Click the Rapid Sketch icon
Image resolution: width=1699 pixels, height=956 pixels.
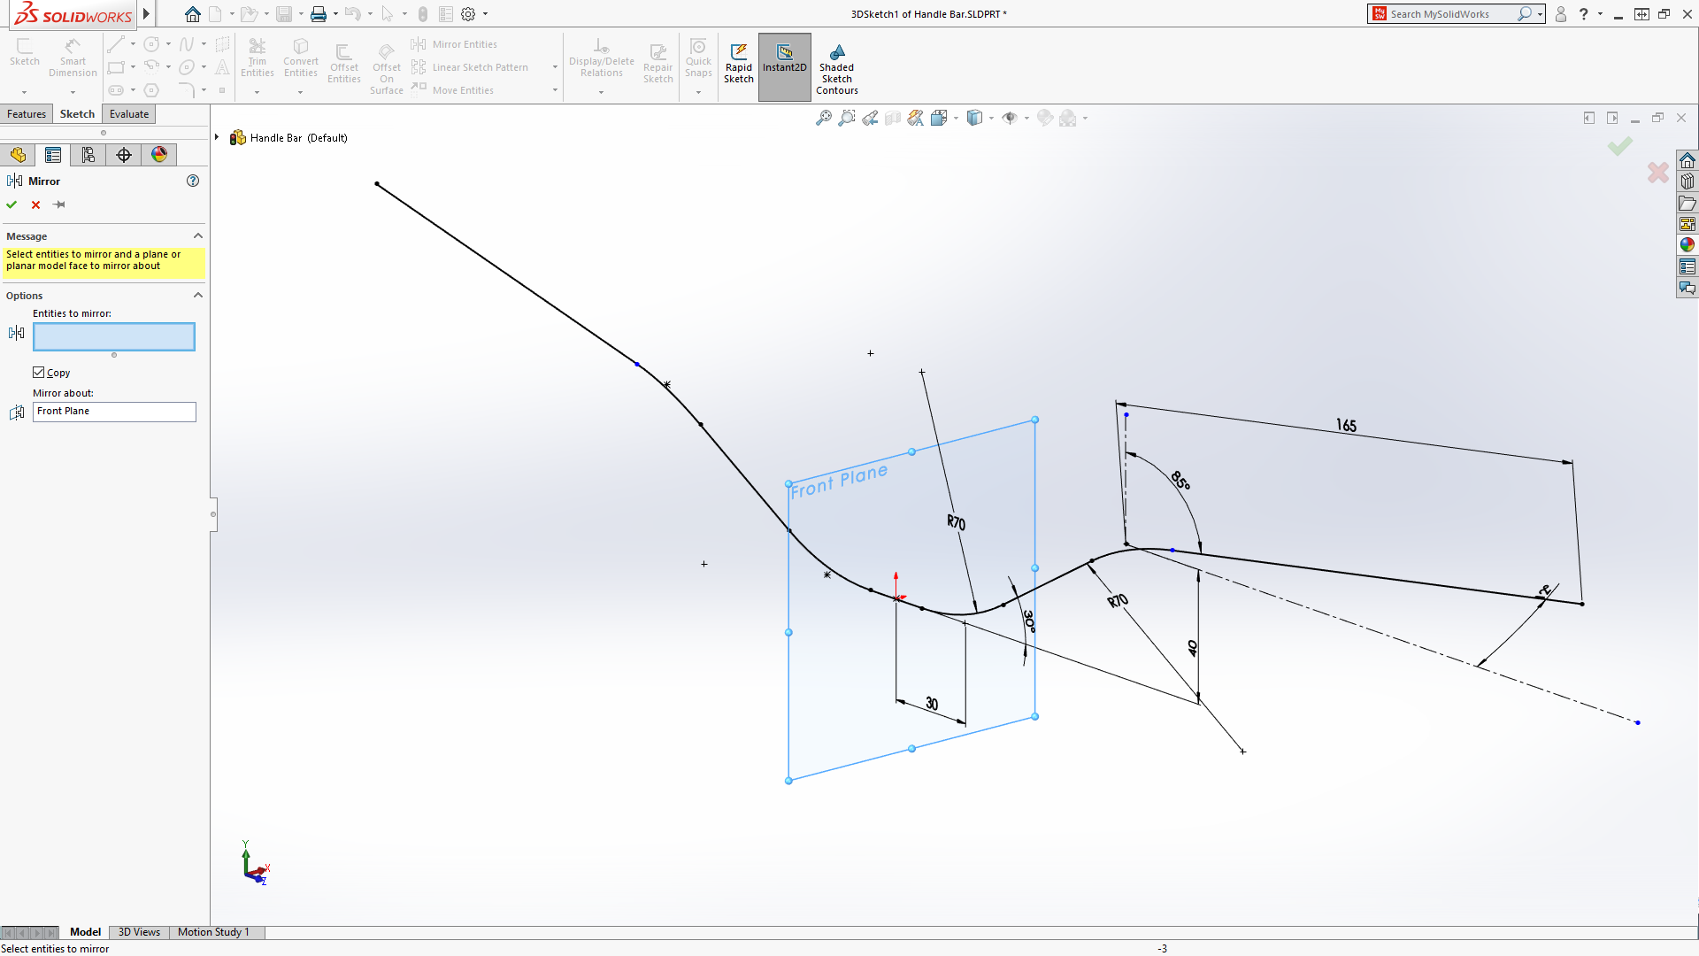pyautogui.click(x=738, y=62)
